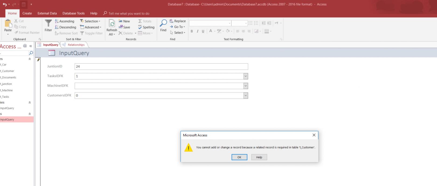Open the CustomersIDFK combo box arrow
This screenshot has height=186, width=437.
click(x=245, y=96)
